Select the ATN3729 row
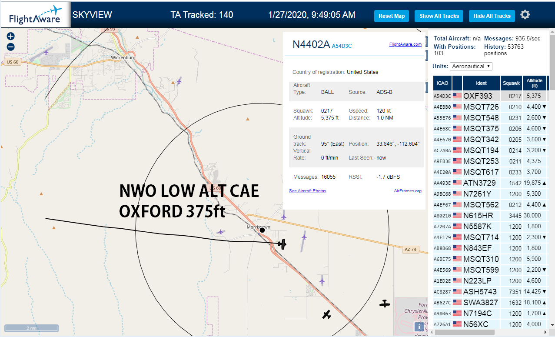555x337 pixels. point(490,183)
